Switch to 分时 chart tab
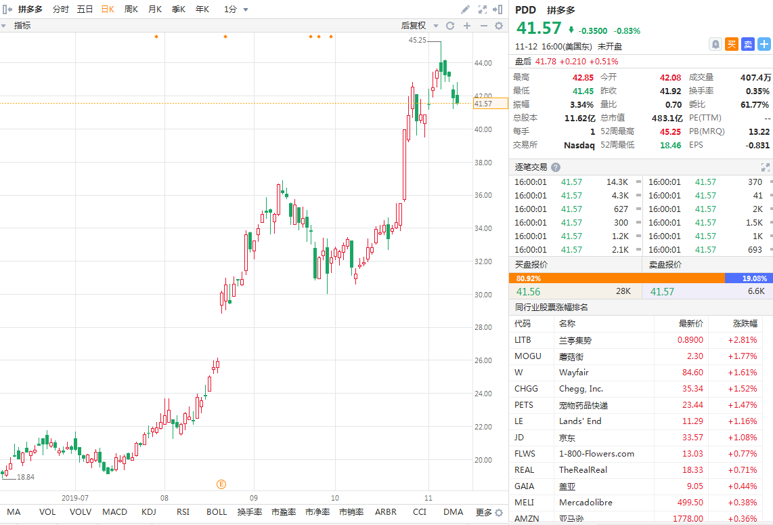Screen dimensions: 773x525 (x=61, y=9)
